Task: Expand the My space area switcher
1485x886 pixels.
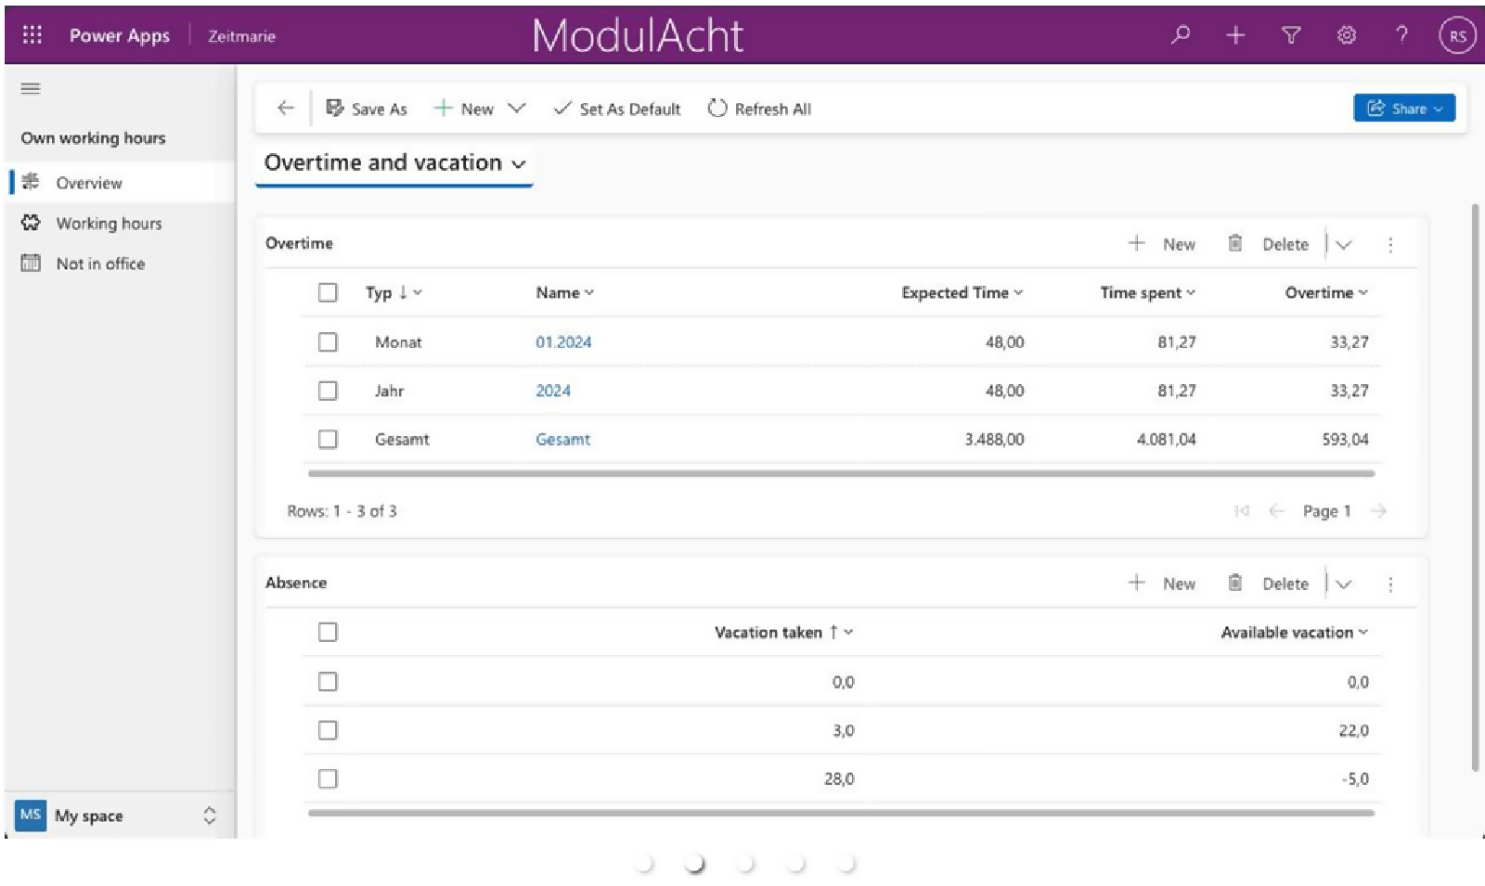Action: [209, 815]
